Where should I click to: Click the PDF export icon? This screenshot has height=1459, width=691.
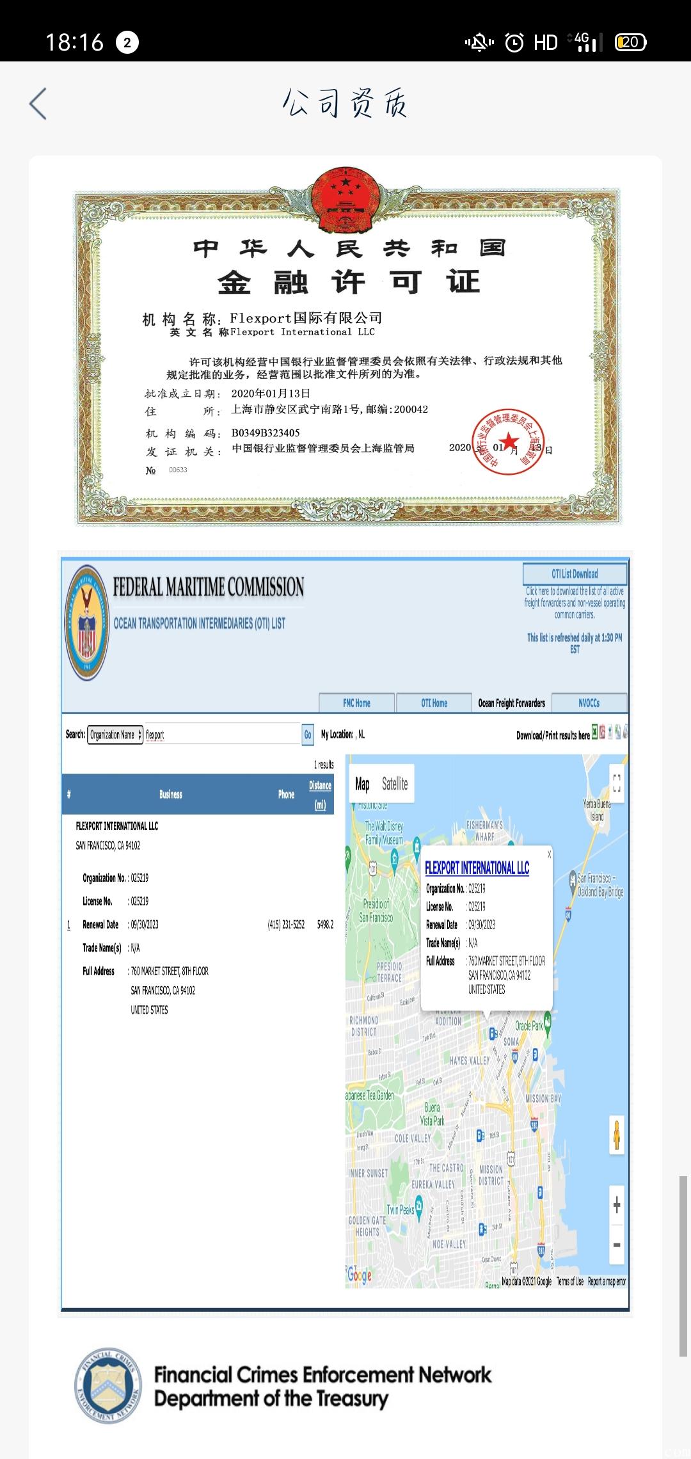click(602, 732)
